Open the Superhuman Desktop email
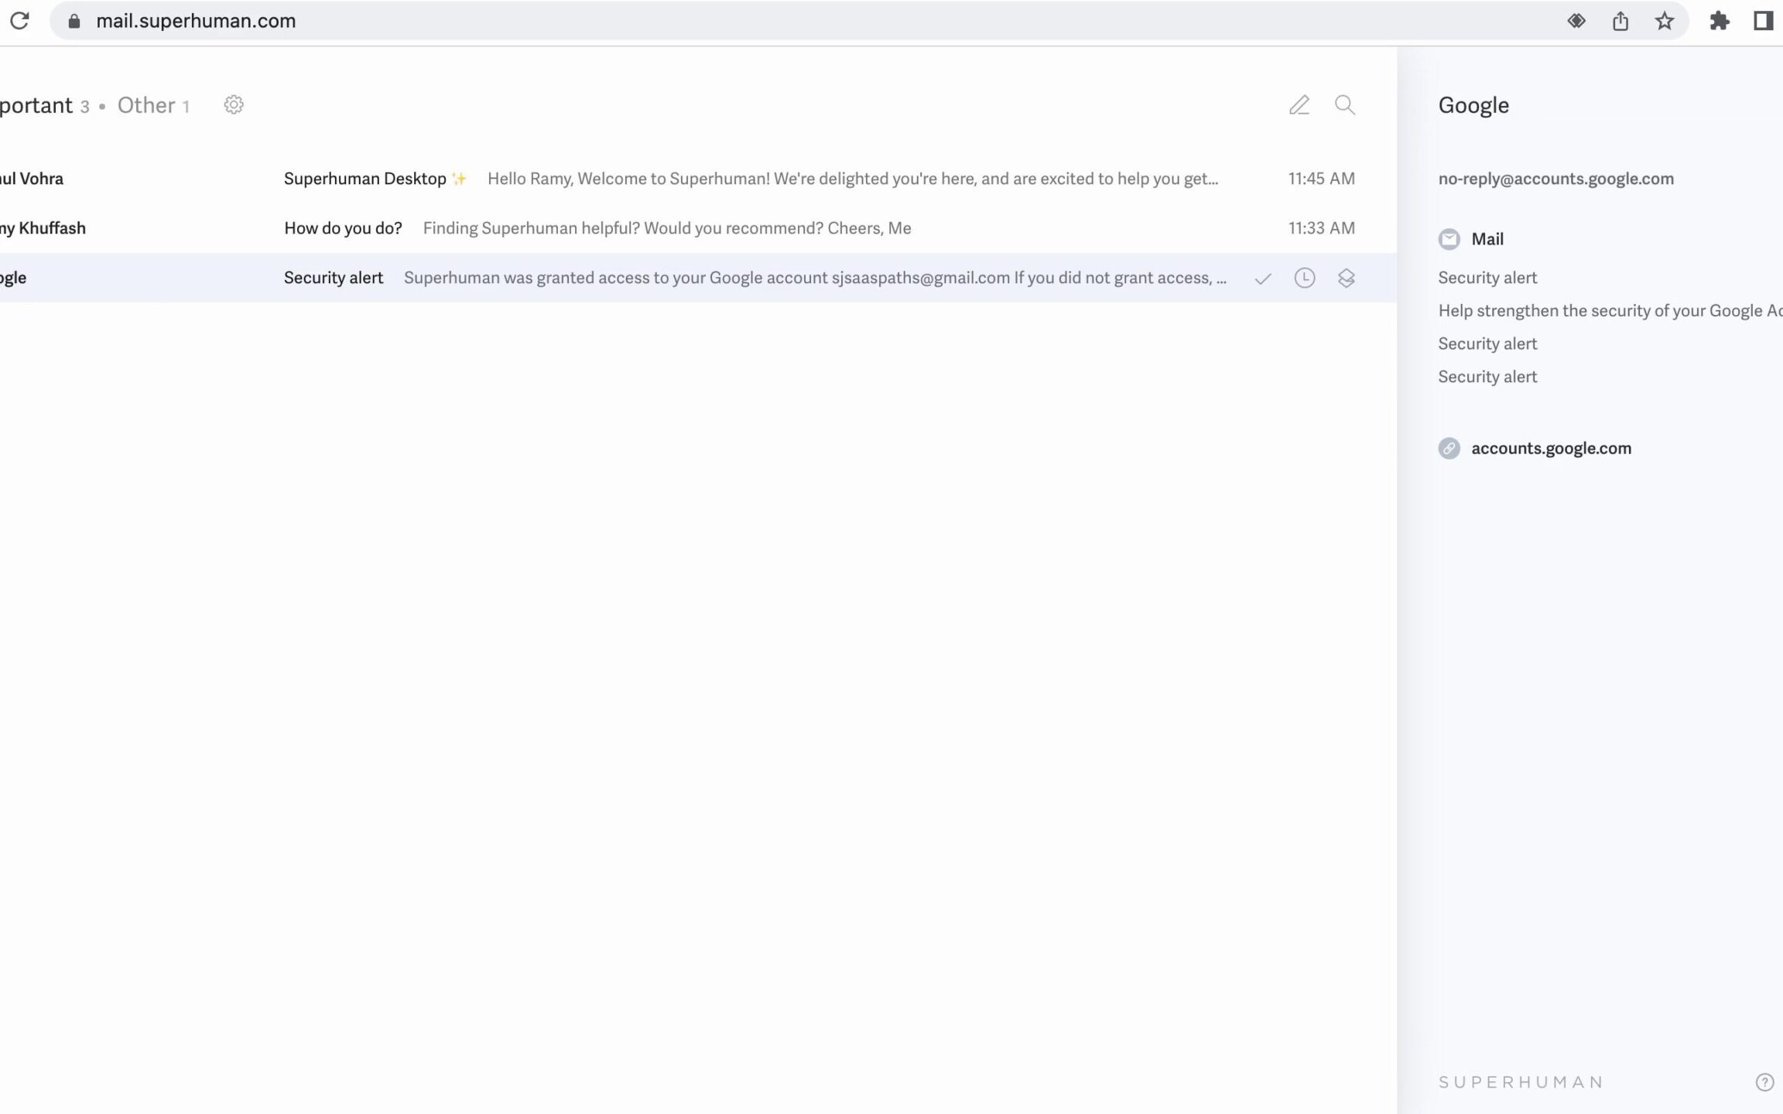Viewport: 1783px width, 1114px height. (698, 179)
